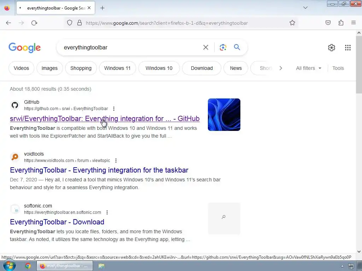Click the voidtools.com forum breadcrumb URL
This screenshot has height=271, width=362.
click(x=67, y=161)
